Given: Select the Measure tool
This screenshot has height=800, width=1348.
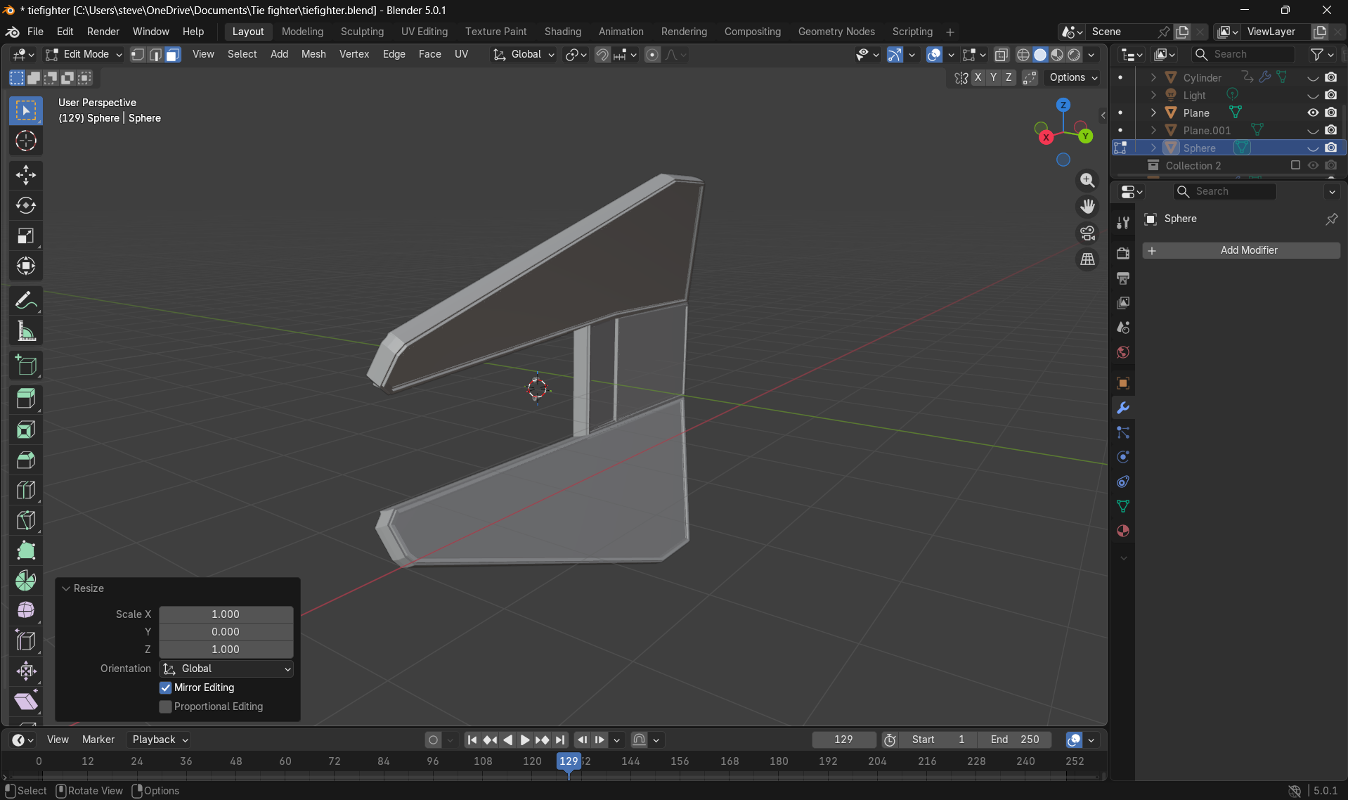Looking at the screenshot, I should pyautogui.click(x=26, y=331).
